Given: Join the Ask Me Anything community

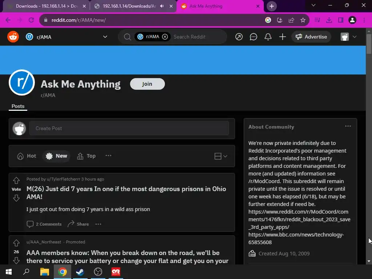Looking at the screenshot, I should coord(147,84).
